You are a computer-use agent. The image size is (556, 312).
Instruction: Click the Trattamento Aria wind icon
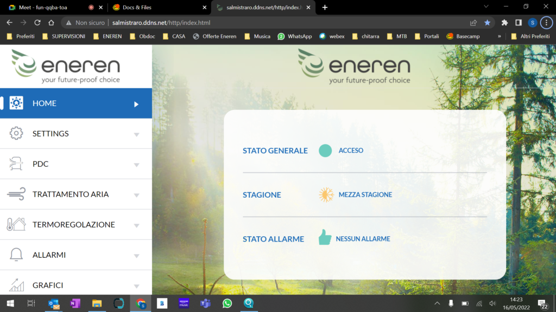pos(16,194)
